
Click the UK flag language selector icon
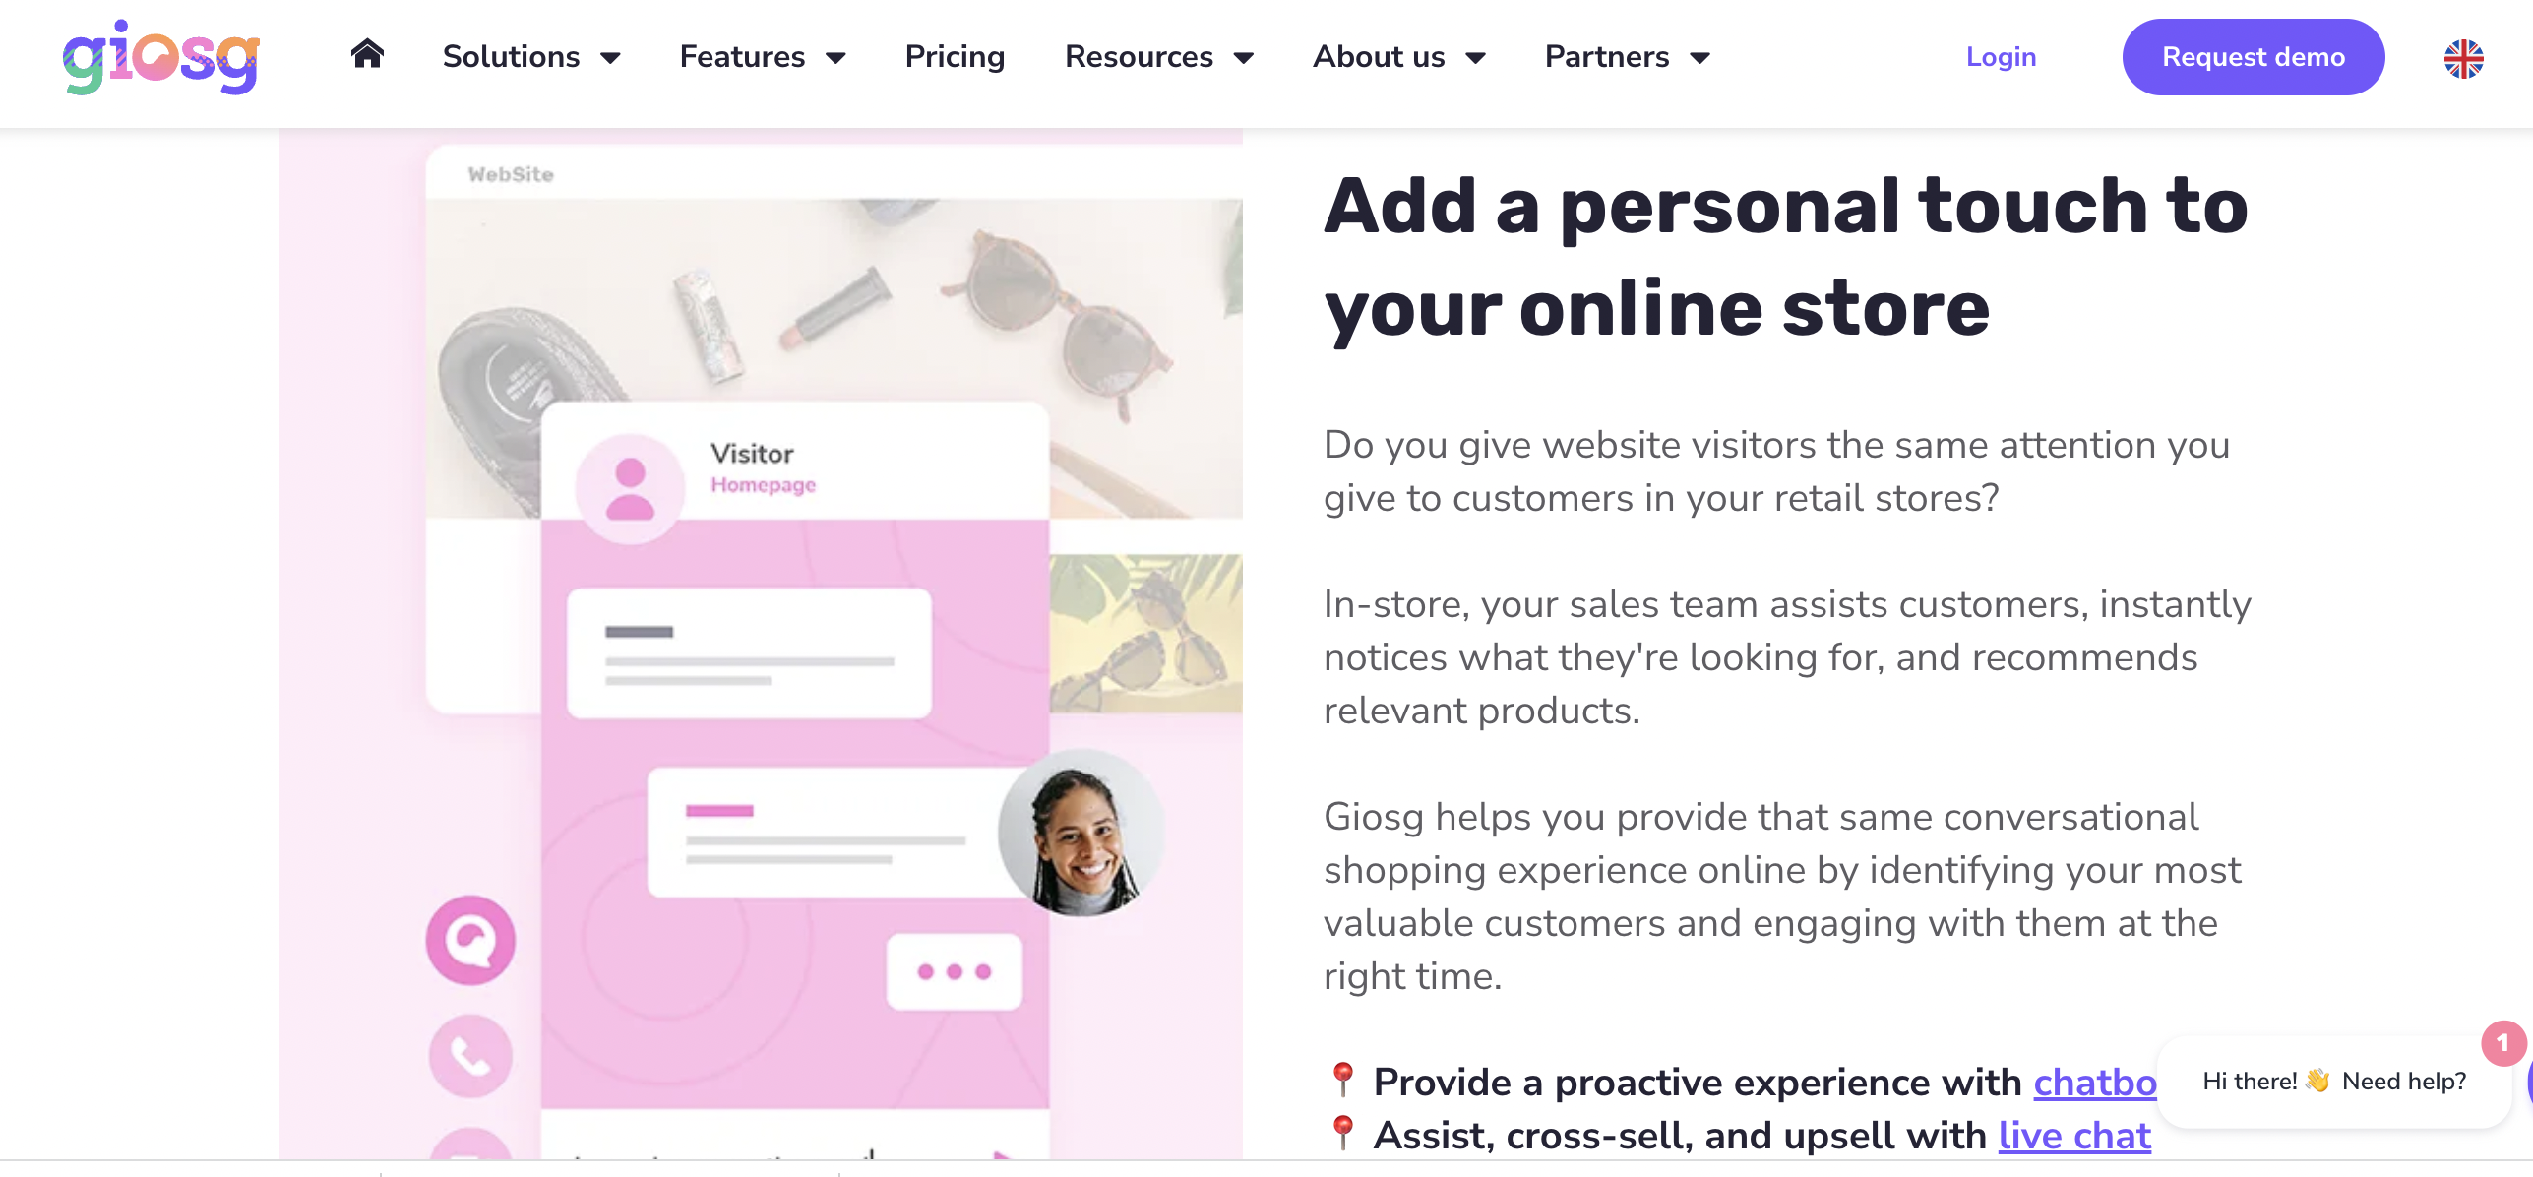2467,58
